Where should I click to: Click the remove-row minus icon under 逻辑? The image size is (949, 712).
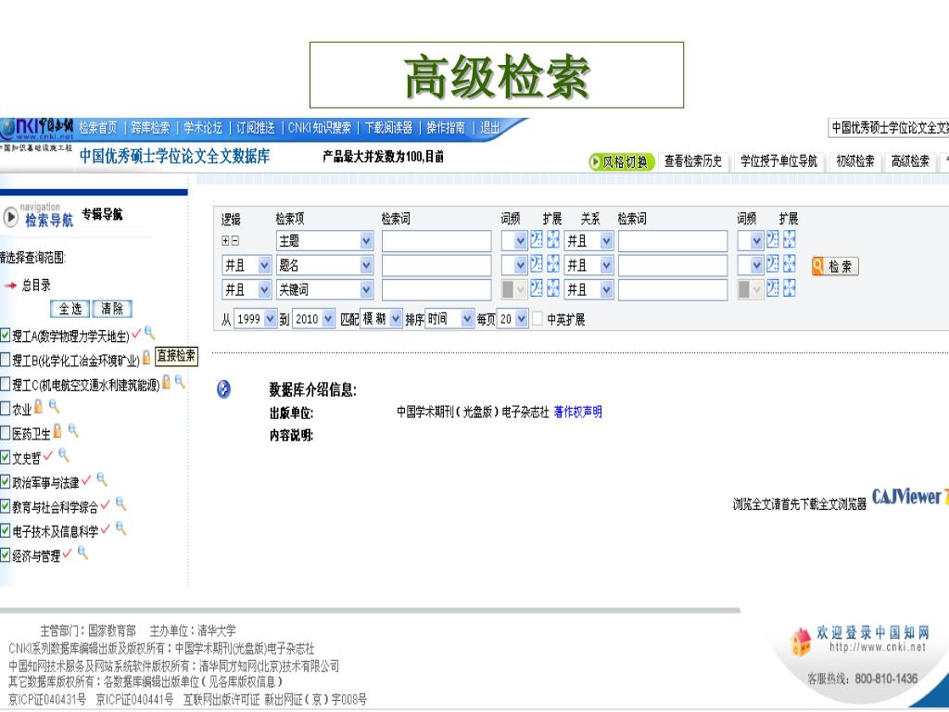click(234, 241)
